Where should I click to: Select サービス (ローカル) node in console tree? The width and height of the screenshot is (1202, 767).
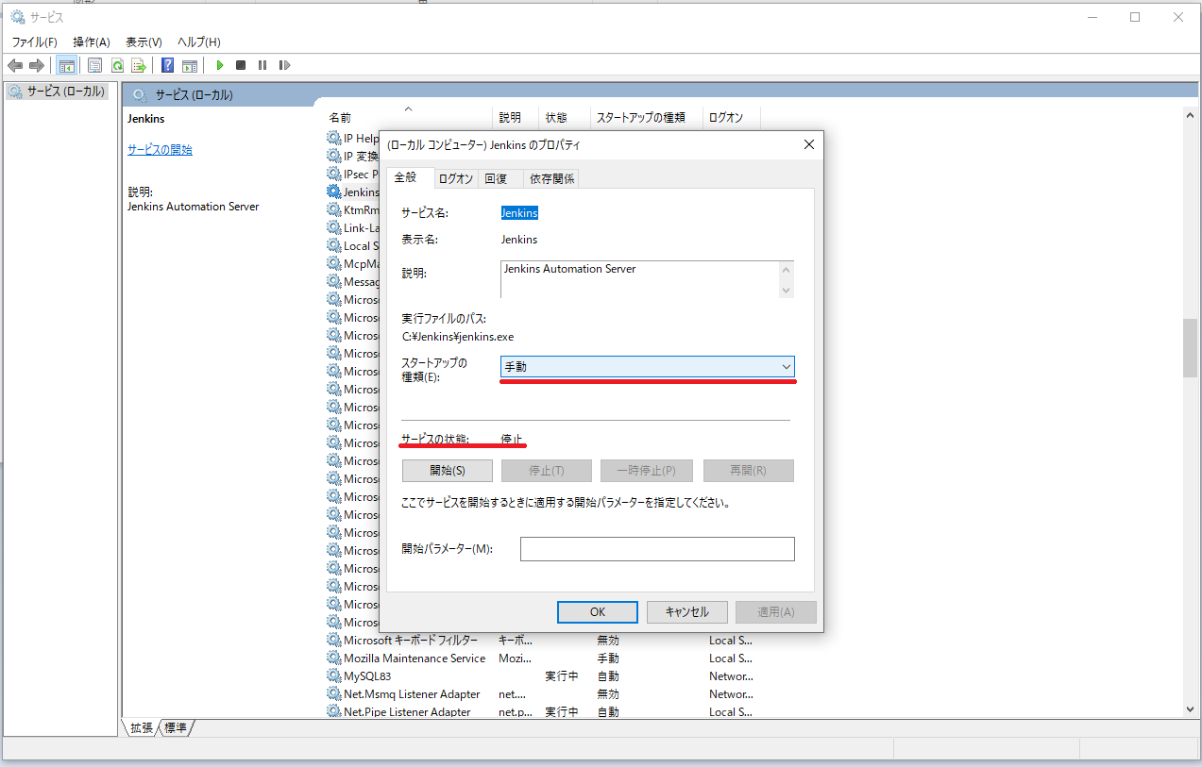pos(57,92)
